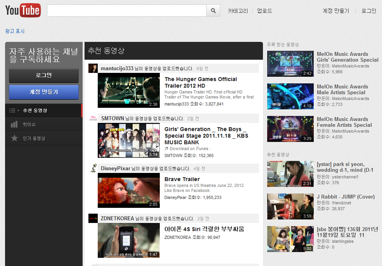The height and width of the screenshot is (266, 382).
Task: Open 아이폰 4S Siri video thumbnail
Action: pos(129,240)
